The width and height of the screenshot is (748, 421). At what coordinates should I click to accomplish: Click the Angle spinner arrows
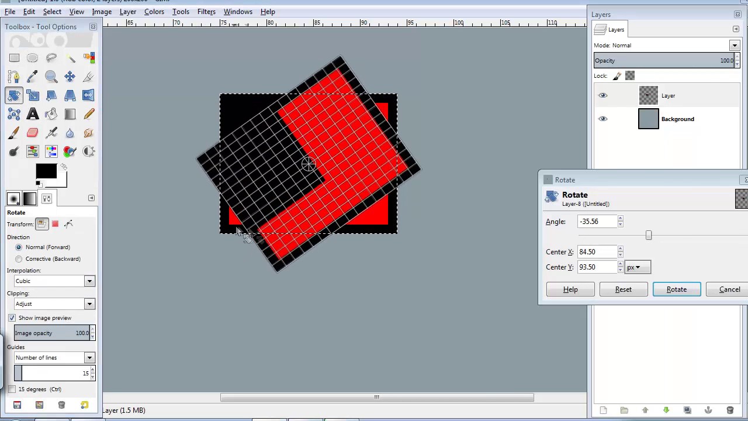tap(620, 222)
